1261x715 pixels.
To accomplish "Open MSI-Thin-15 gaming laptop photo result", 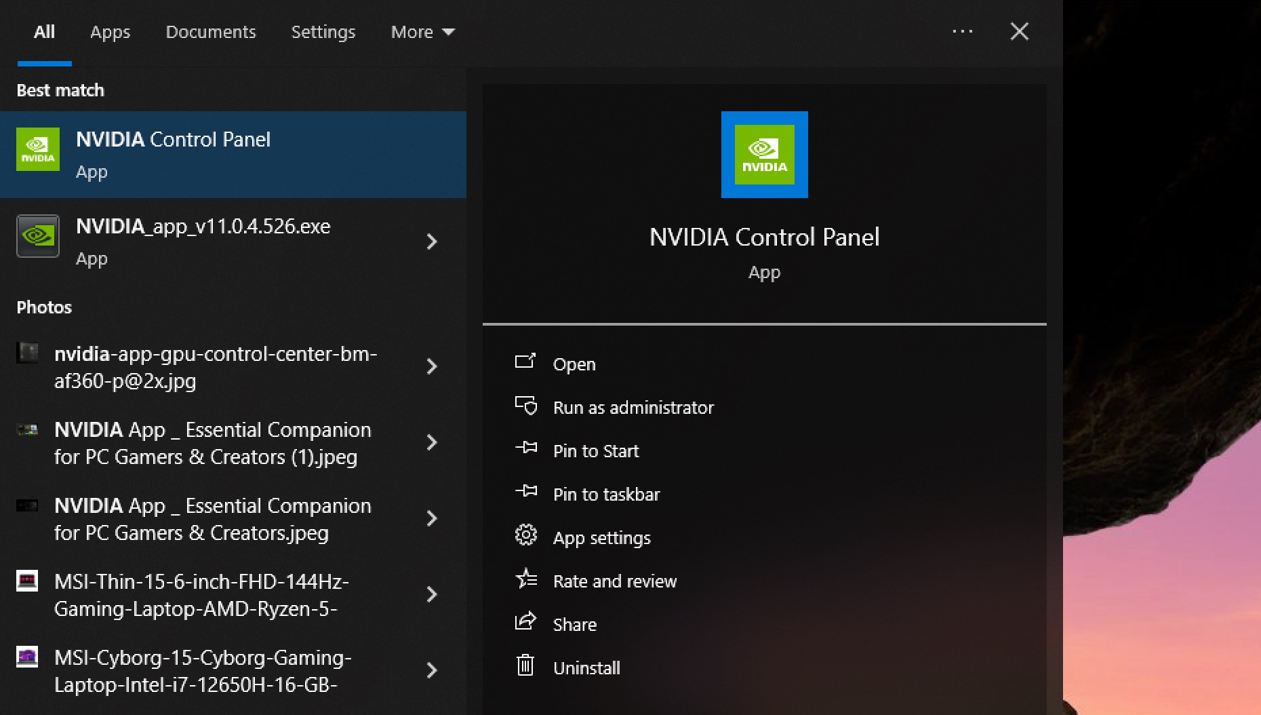I will [202, 595].
